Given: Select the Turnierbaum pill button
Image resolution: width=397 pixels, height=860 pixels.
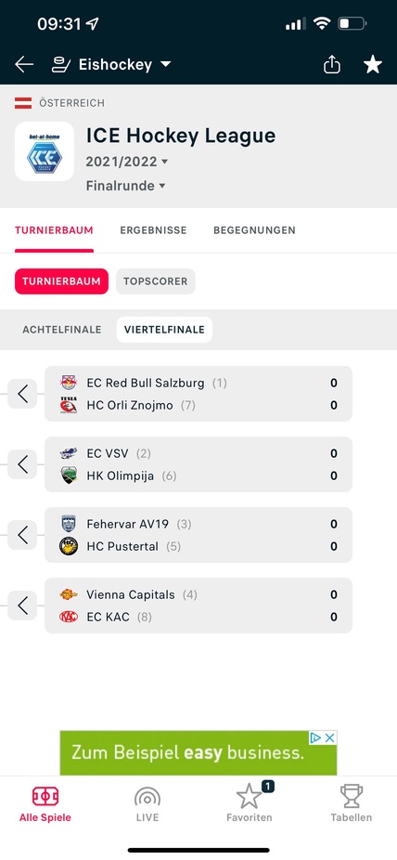Looking at the screenshot, I should pyautogui.click(x=61, y=281).
